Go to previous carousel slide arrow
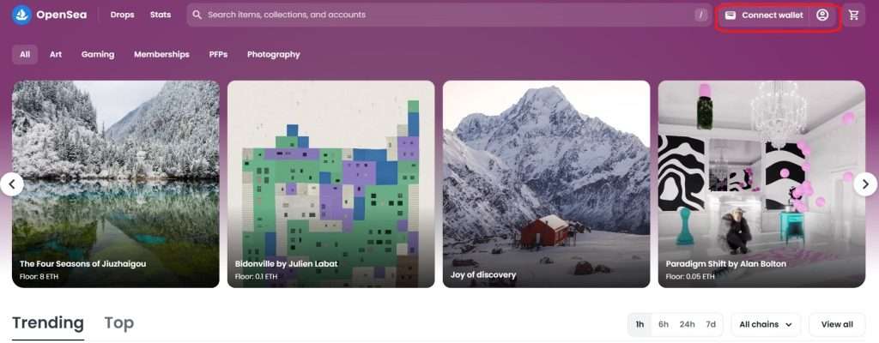This screenshot has width=879, height=343. (x=12, y=184)
